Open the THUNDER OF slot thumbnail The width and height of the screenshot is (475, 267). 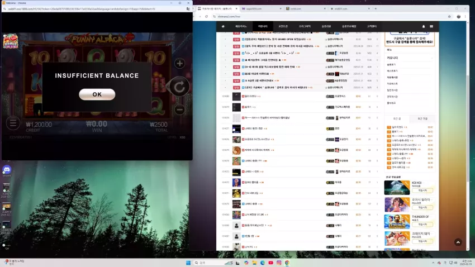(x=397, y=222)
